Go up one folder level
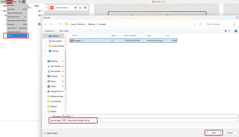Viewport: 239px width, 137px height. point(60,24)
